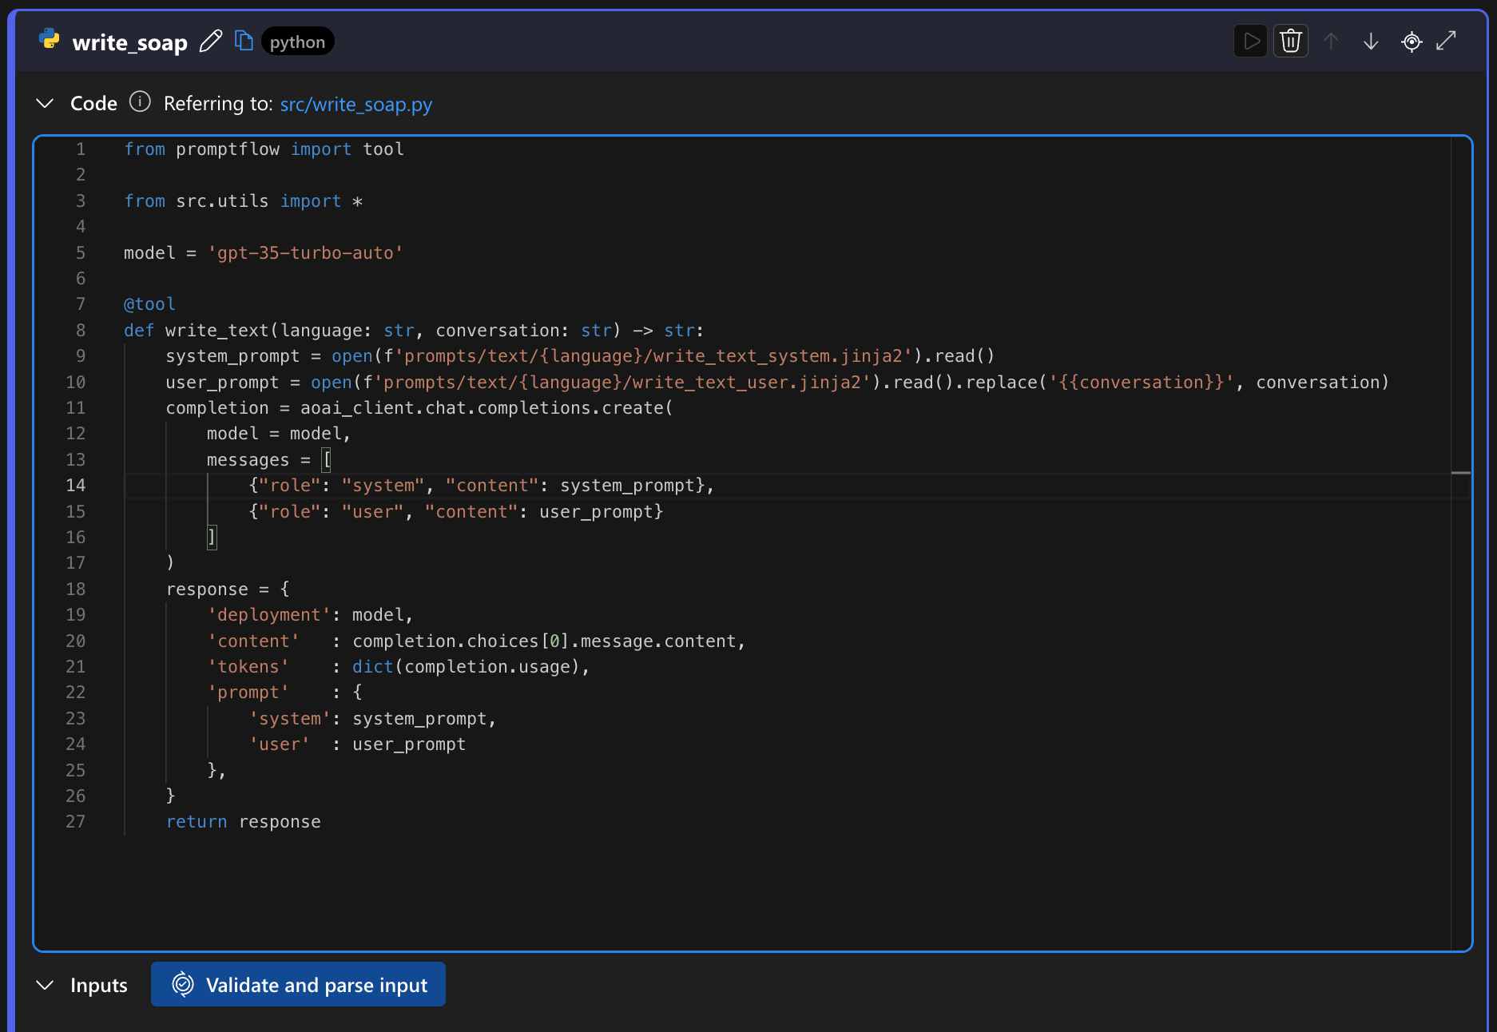
Task: Open src/write_soap.py source file link
Action: [x=355, y=104]
